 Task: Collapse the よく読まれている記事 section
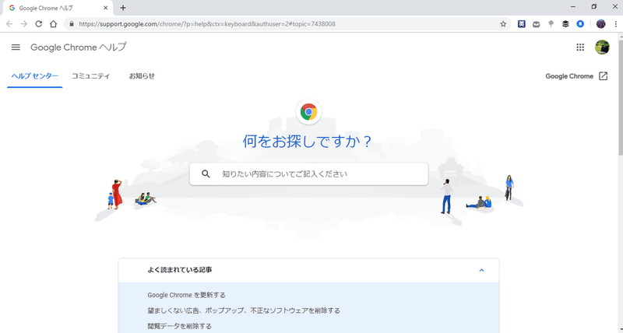click(x=481, y=270)
